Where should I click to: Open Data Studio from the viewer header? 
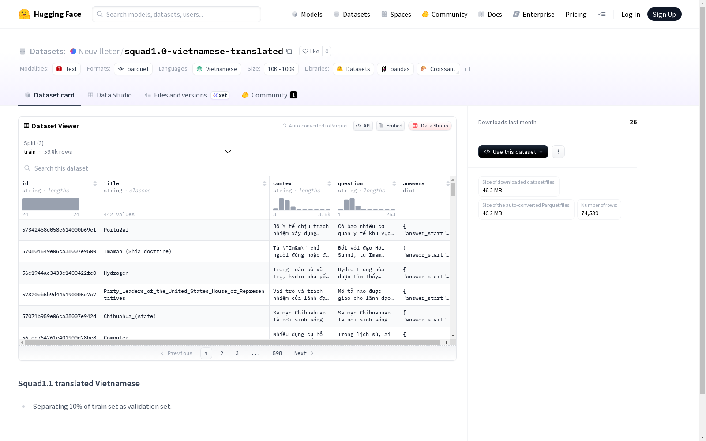[x=430, y=126]
